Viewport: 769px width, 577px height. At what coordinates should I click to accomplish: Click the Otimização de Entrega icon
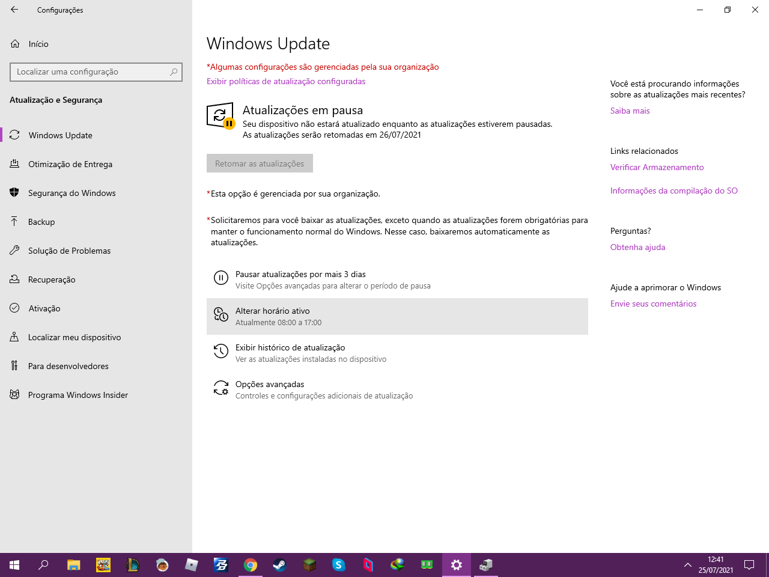click(x=14, y=163)
